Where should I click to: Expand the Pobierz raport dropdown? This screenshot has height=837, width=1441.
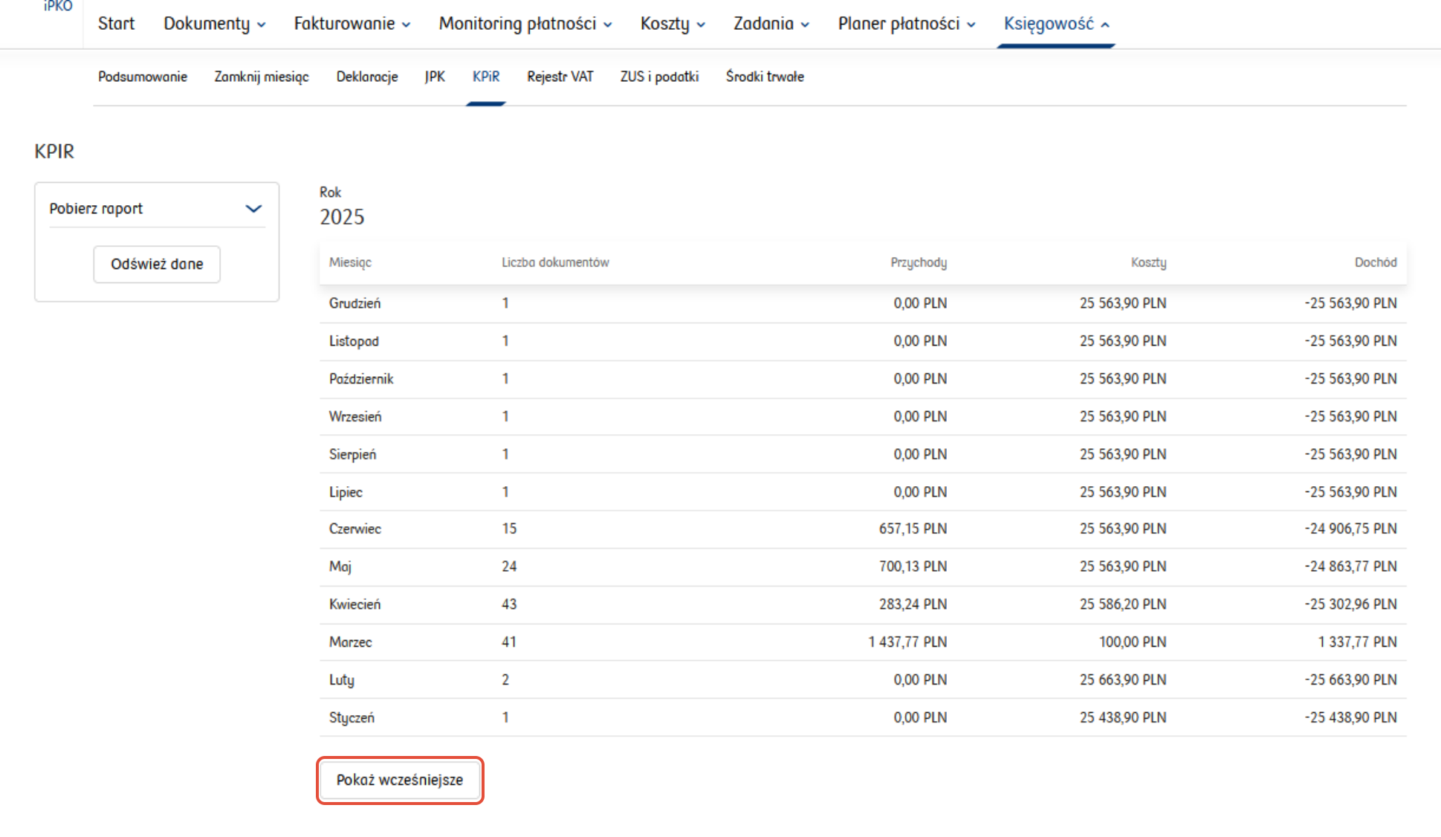(157, 209)
